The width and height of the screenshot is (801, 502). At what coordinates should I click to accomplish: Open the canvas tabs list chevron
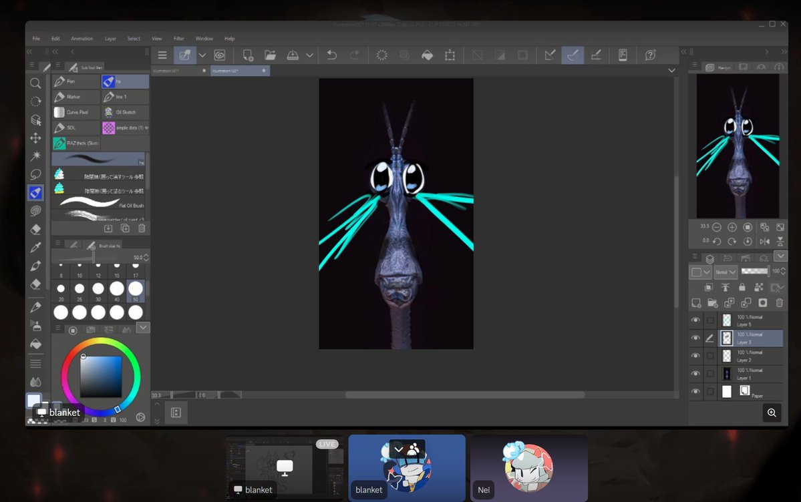[672, 71]
